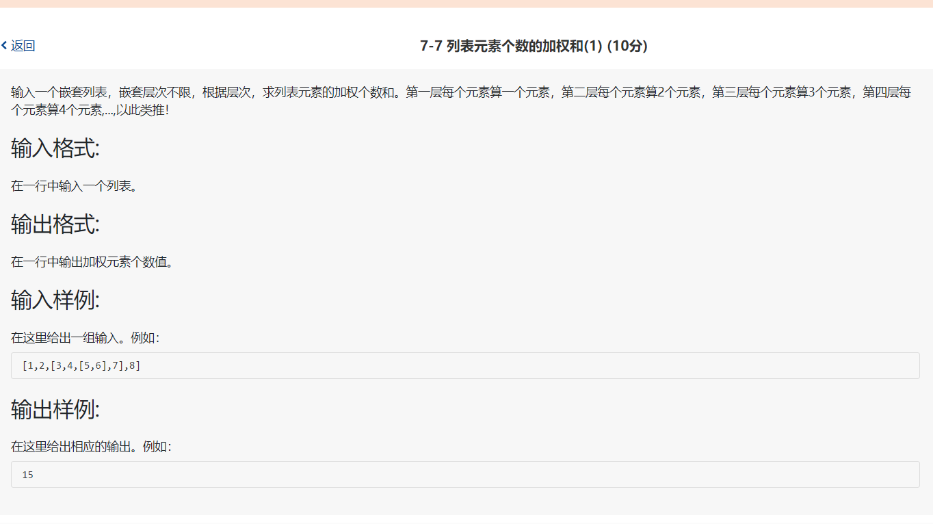Select the sample input code box

click(465, 365)
